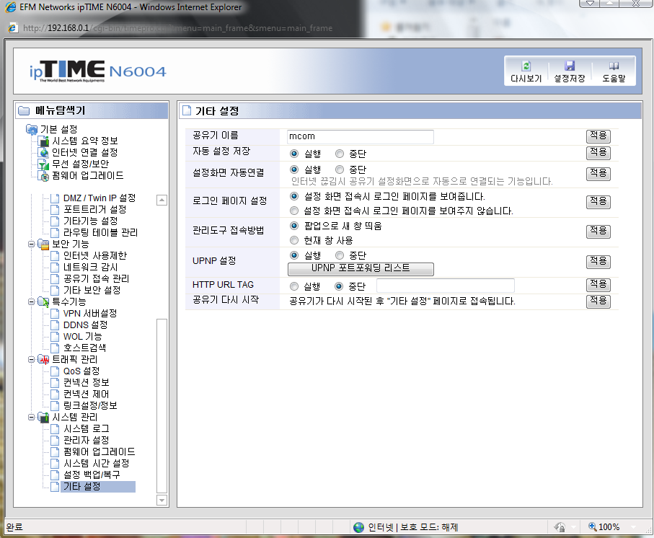Screen dimensions: 654x538
Task: Click the 공유기 이름 text field
Action: click(361, 137)
